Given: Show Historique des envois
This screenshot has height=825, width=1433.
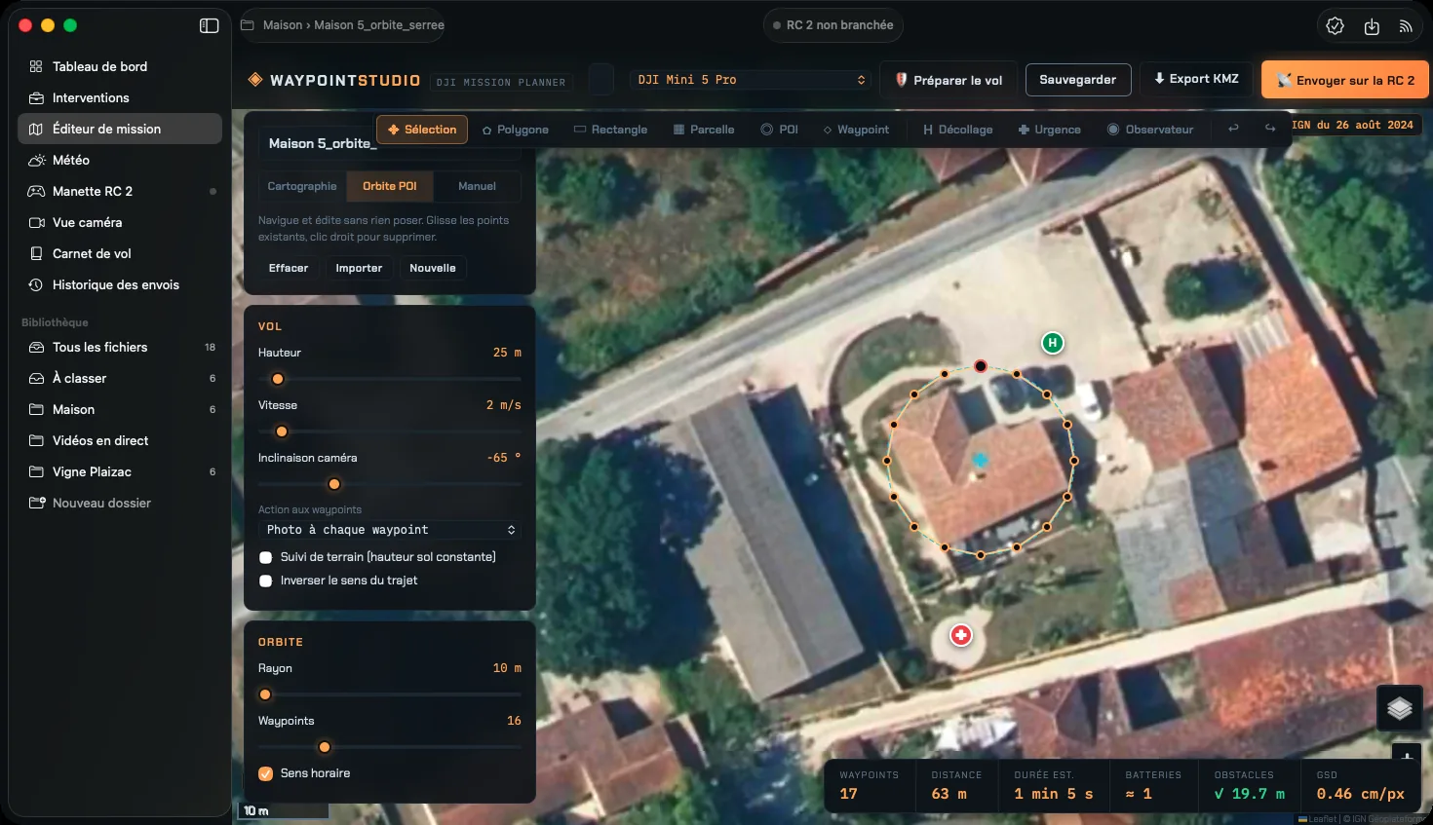Looking at the screenshot, I should tap(120, 284).
